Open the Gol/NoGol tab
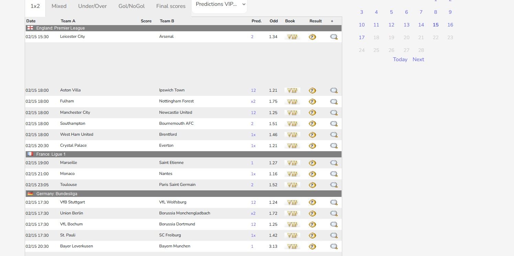 [132, 6]
